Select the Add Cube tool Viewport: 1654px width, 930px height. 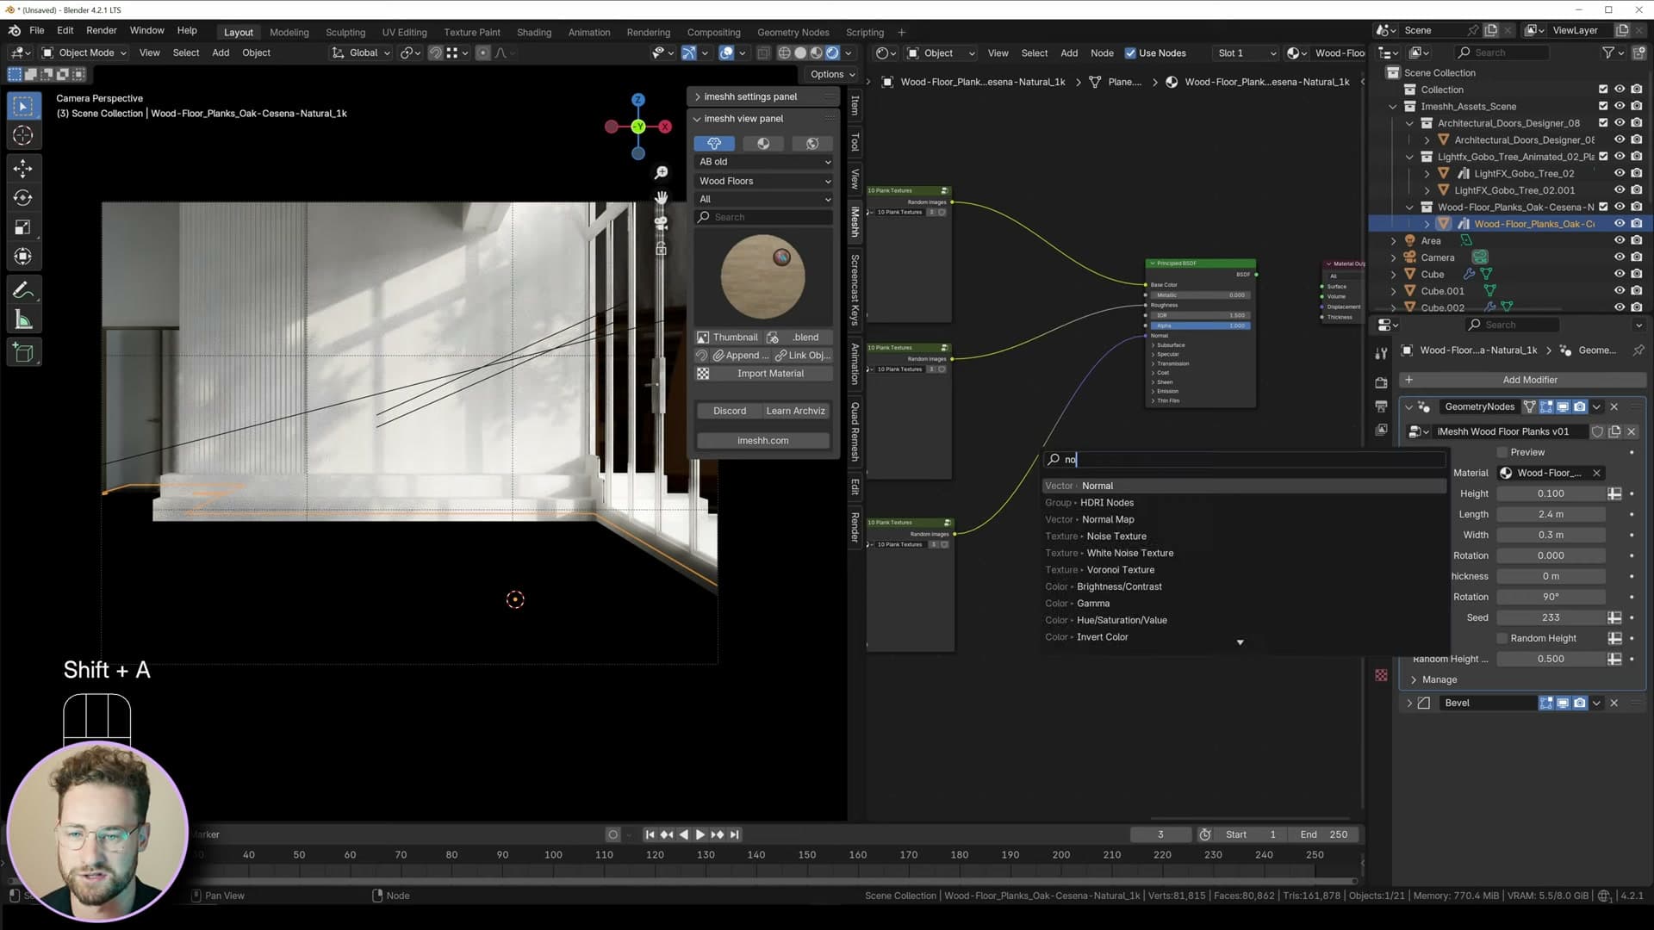[23, 352]
